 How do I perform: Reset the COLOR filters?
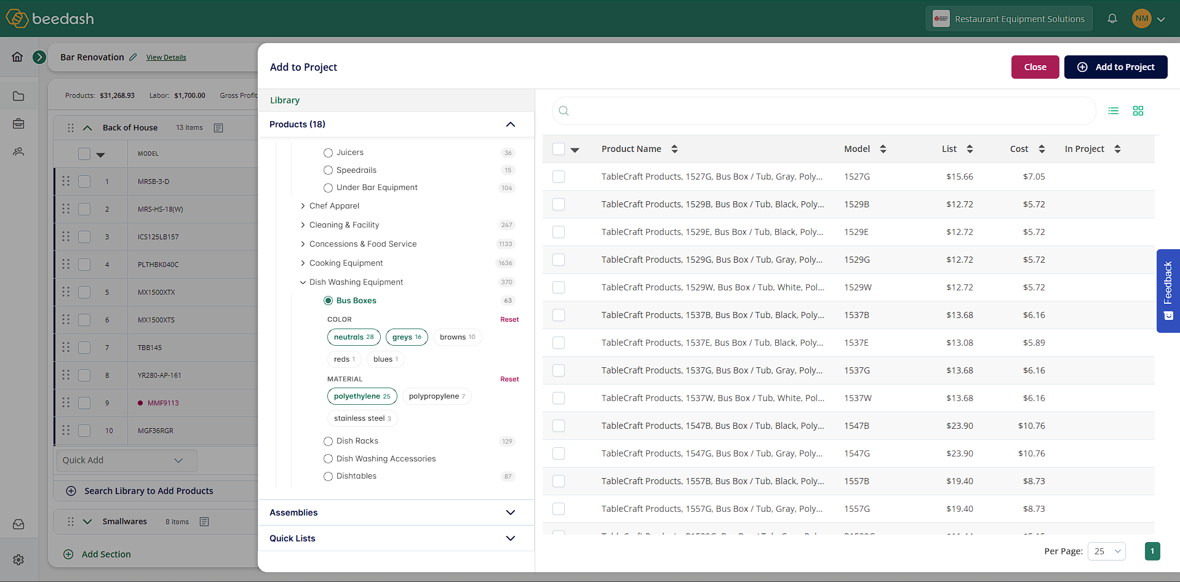pyautogui.click(x=509, y=319)
